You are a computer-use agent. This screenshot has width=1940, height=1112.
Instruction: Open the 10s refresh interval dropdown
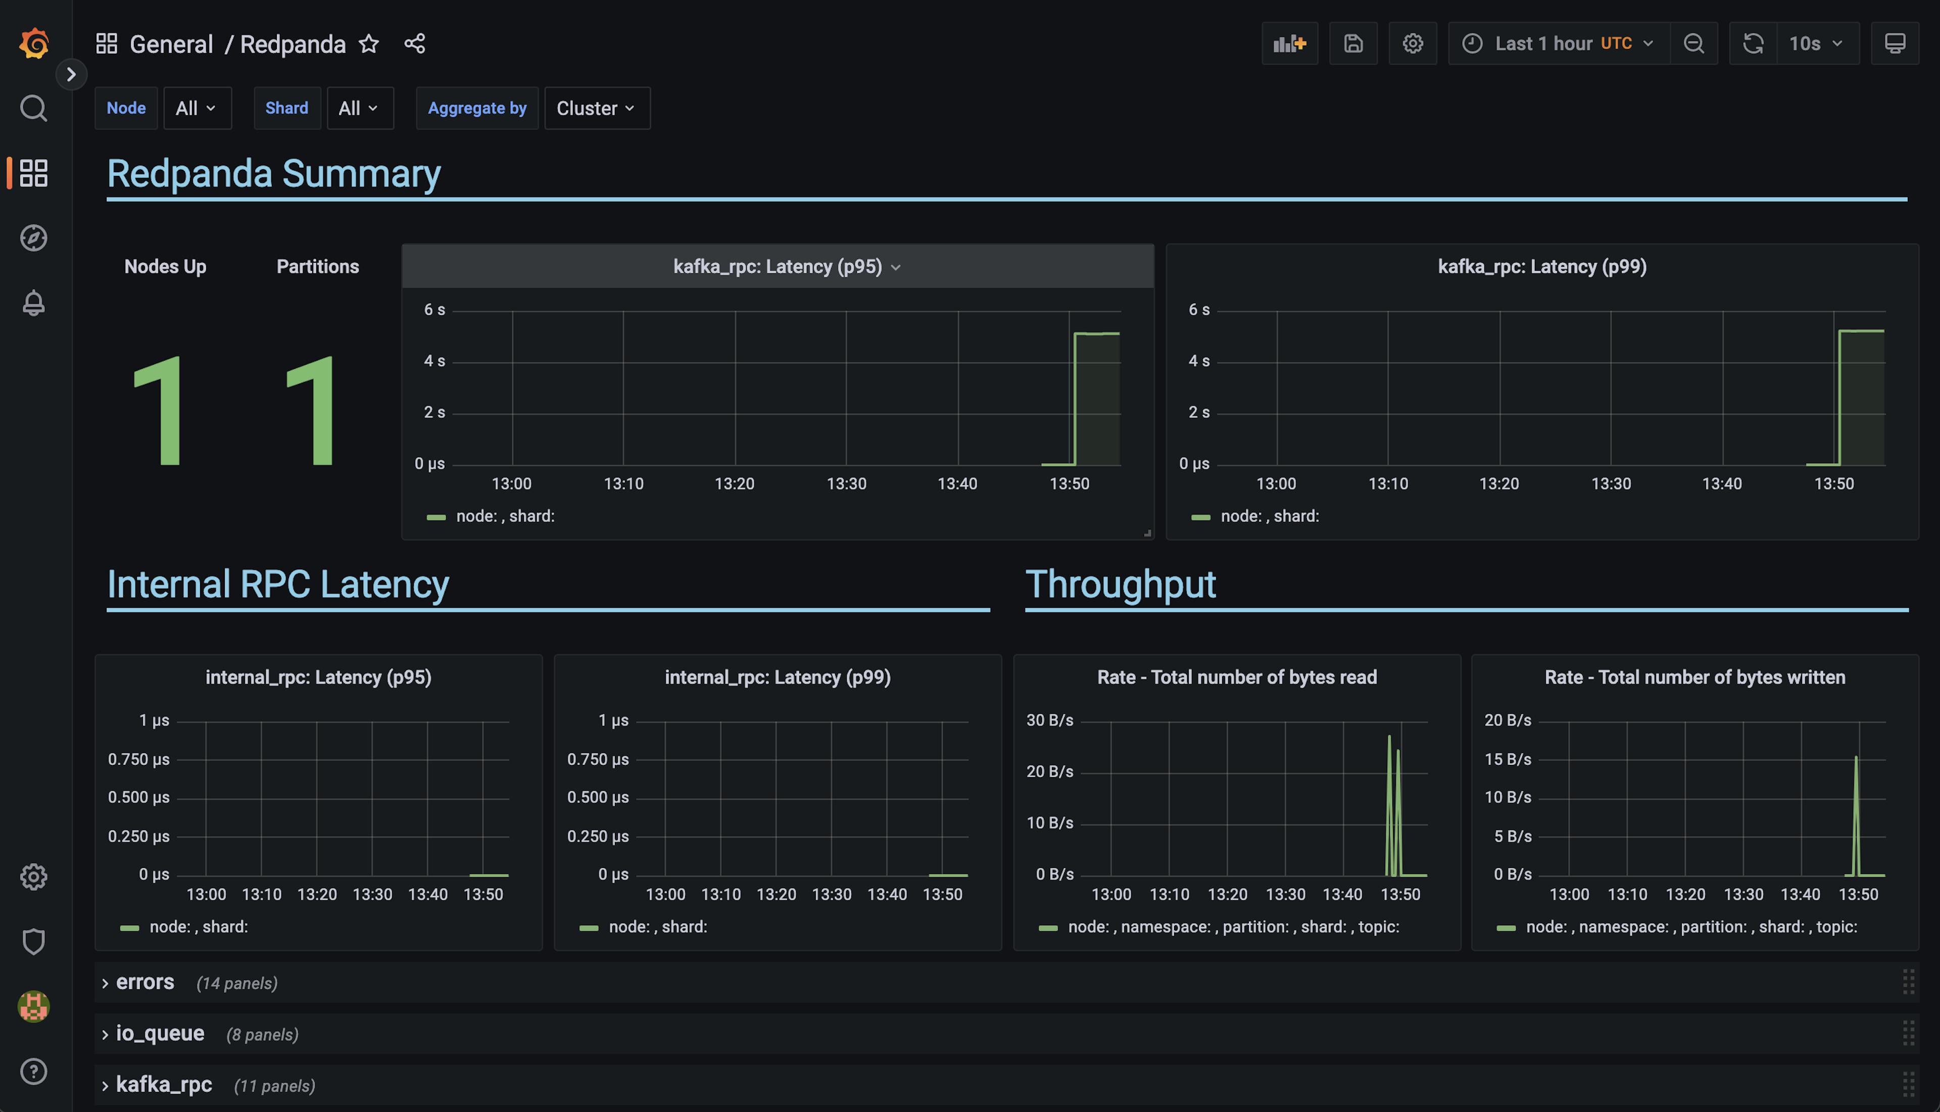pyautogui.click(x=1818, y=43)
